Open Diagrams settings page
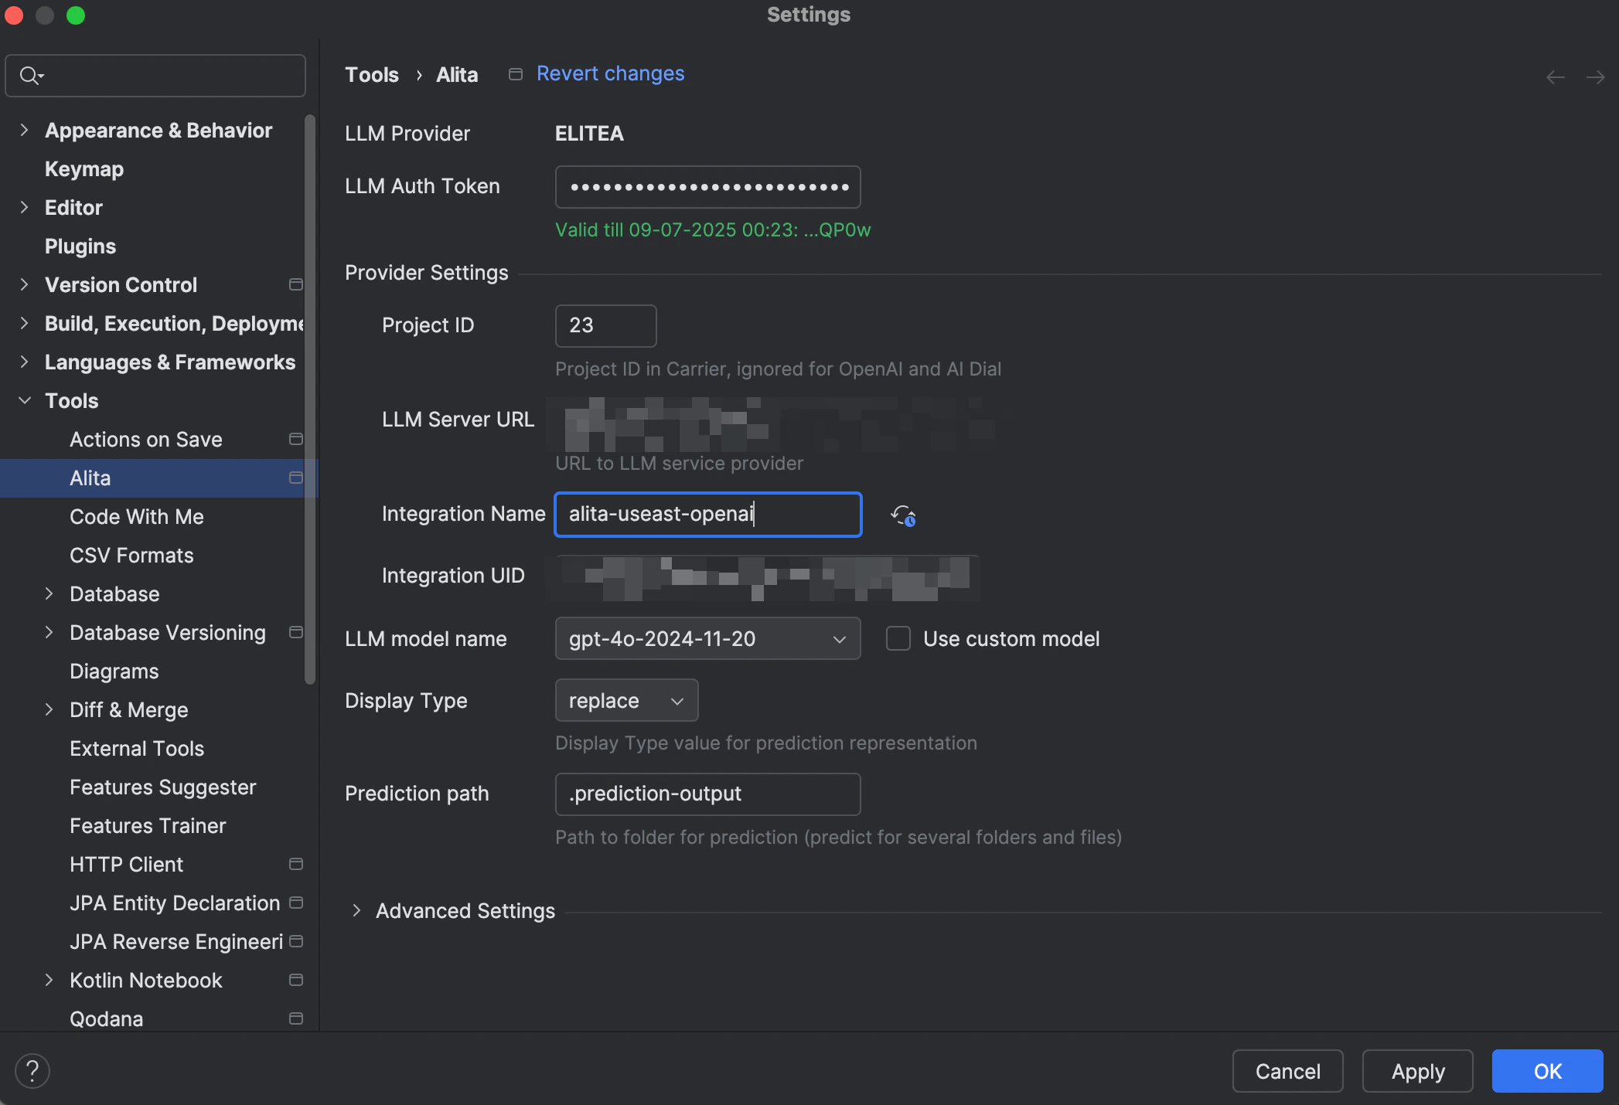 tap(114, 671)
